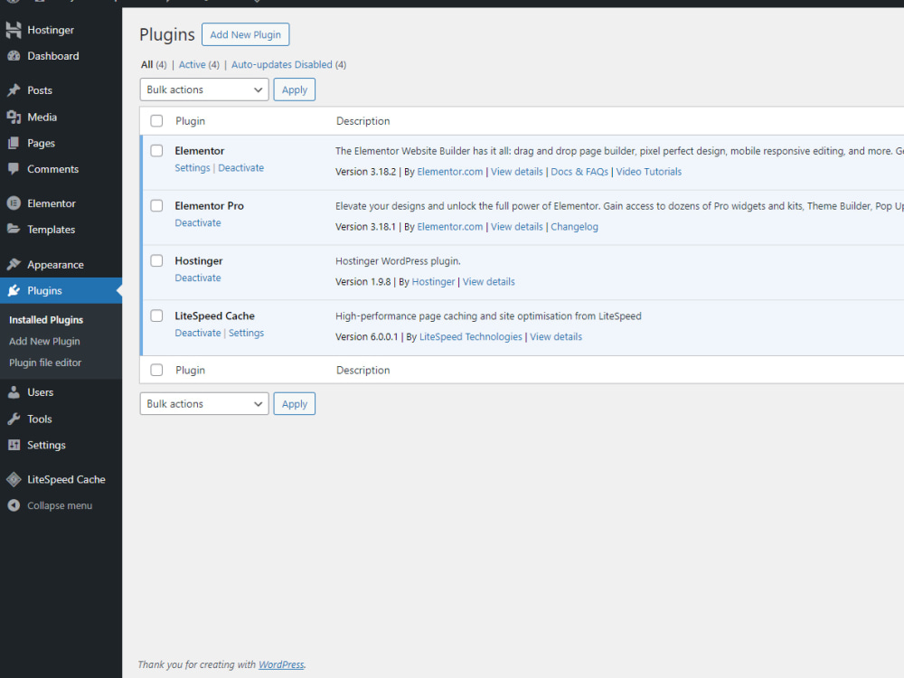Screen dimensions: 904x678
Task: Click the Comments speech bubble icon
Action: (x=13, y=169)
